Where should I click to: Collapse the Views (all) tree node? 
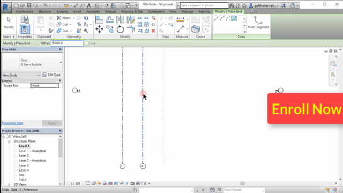4,137
